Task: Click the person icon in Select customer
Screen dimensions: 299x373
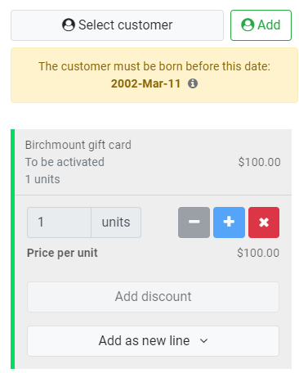Action: point(69,25)
